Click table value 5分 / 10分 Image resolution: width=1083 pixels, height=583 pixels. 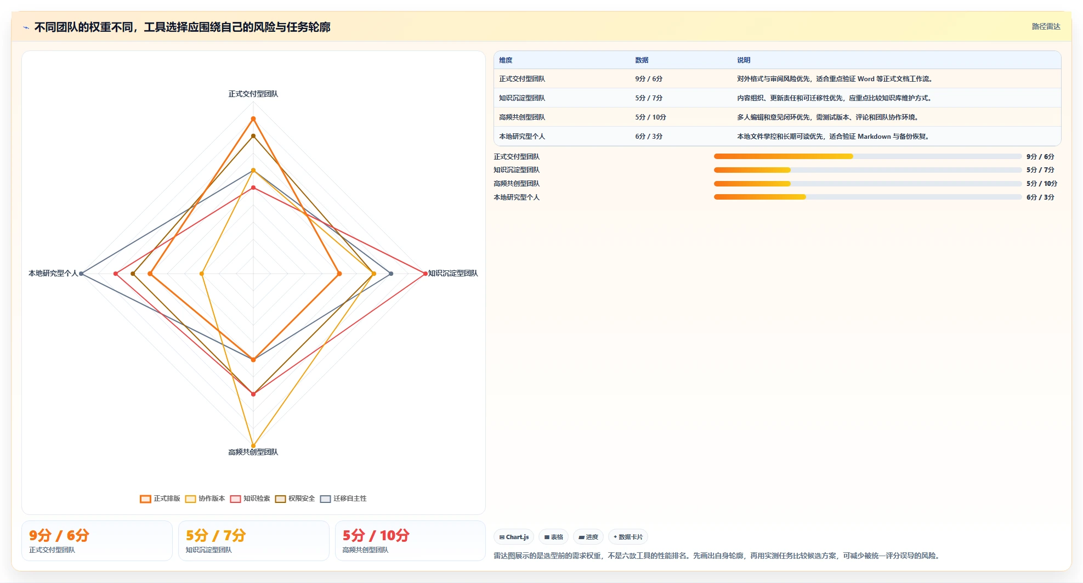coord(650,117)
